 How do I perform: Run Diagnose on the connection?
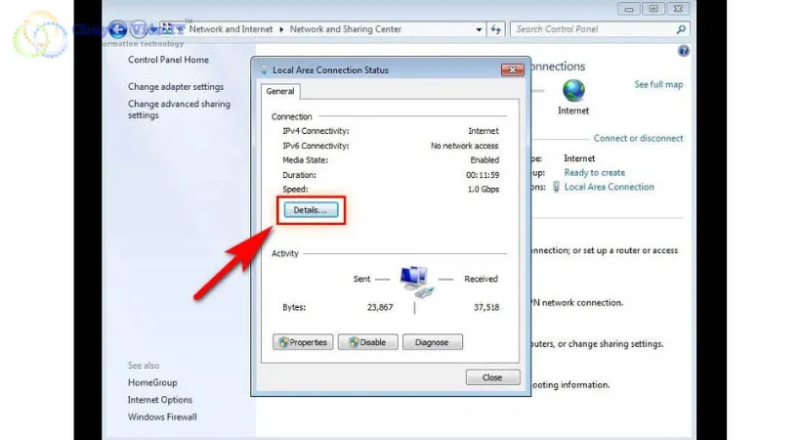[x=431, y=342]
